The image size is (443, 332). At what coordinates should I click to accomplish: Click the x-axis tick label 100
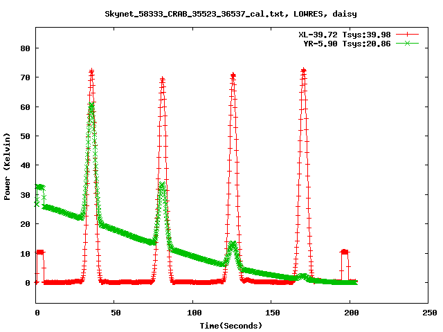pyautogui.click(x=195, y=313)
